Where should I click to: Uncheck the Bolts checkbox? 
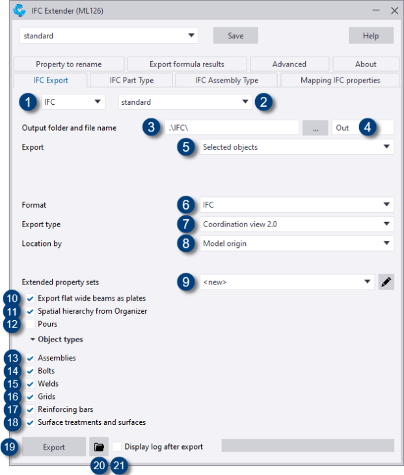click(30, 371)
